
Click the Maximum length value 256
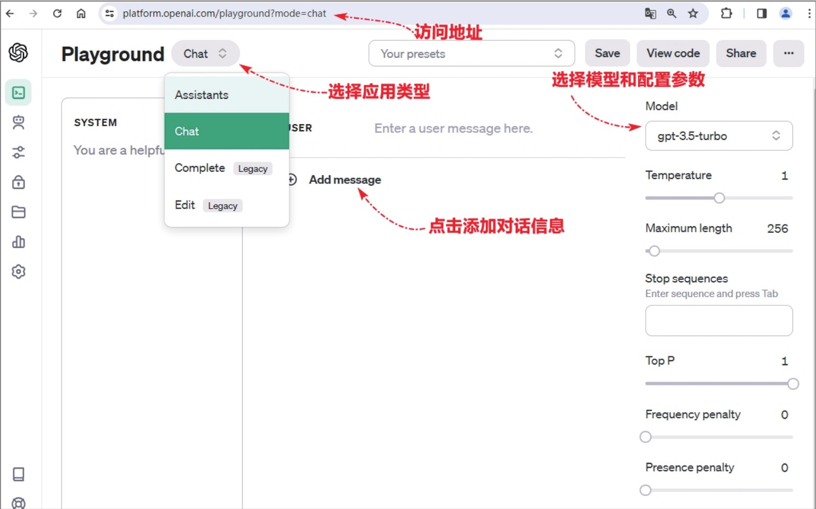tap(778, 228)
